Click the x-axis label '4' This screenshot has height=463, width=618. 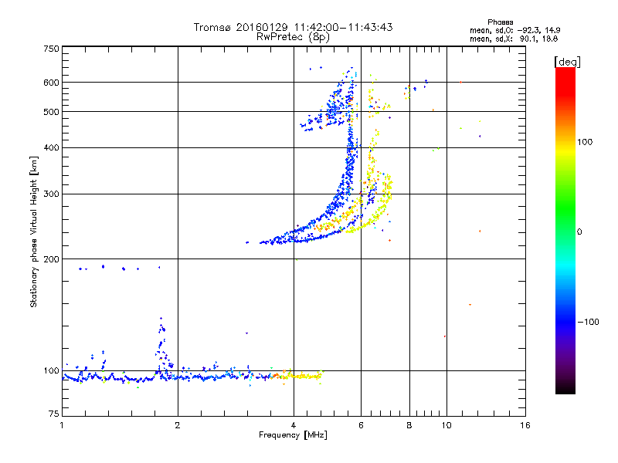[294, 425]
